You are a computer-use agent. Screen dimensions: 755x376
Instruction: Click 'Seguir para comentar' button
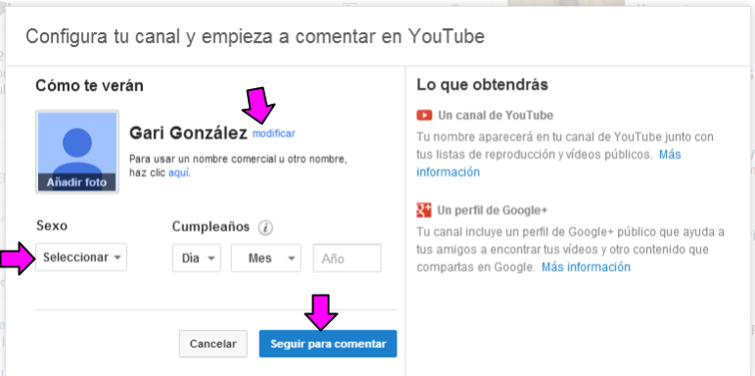(x=328, y=344)
